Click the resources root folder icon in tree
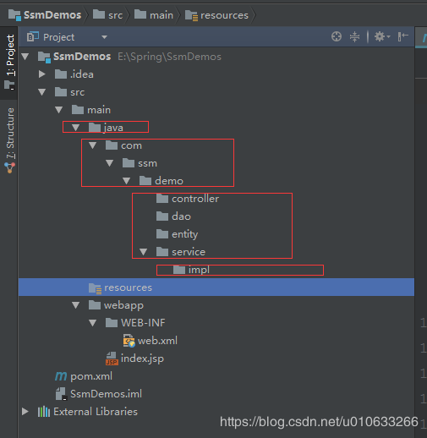The width and height of the screenshot is (427, 438). [95, 288]
